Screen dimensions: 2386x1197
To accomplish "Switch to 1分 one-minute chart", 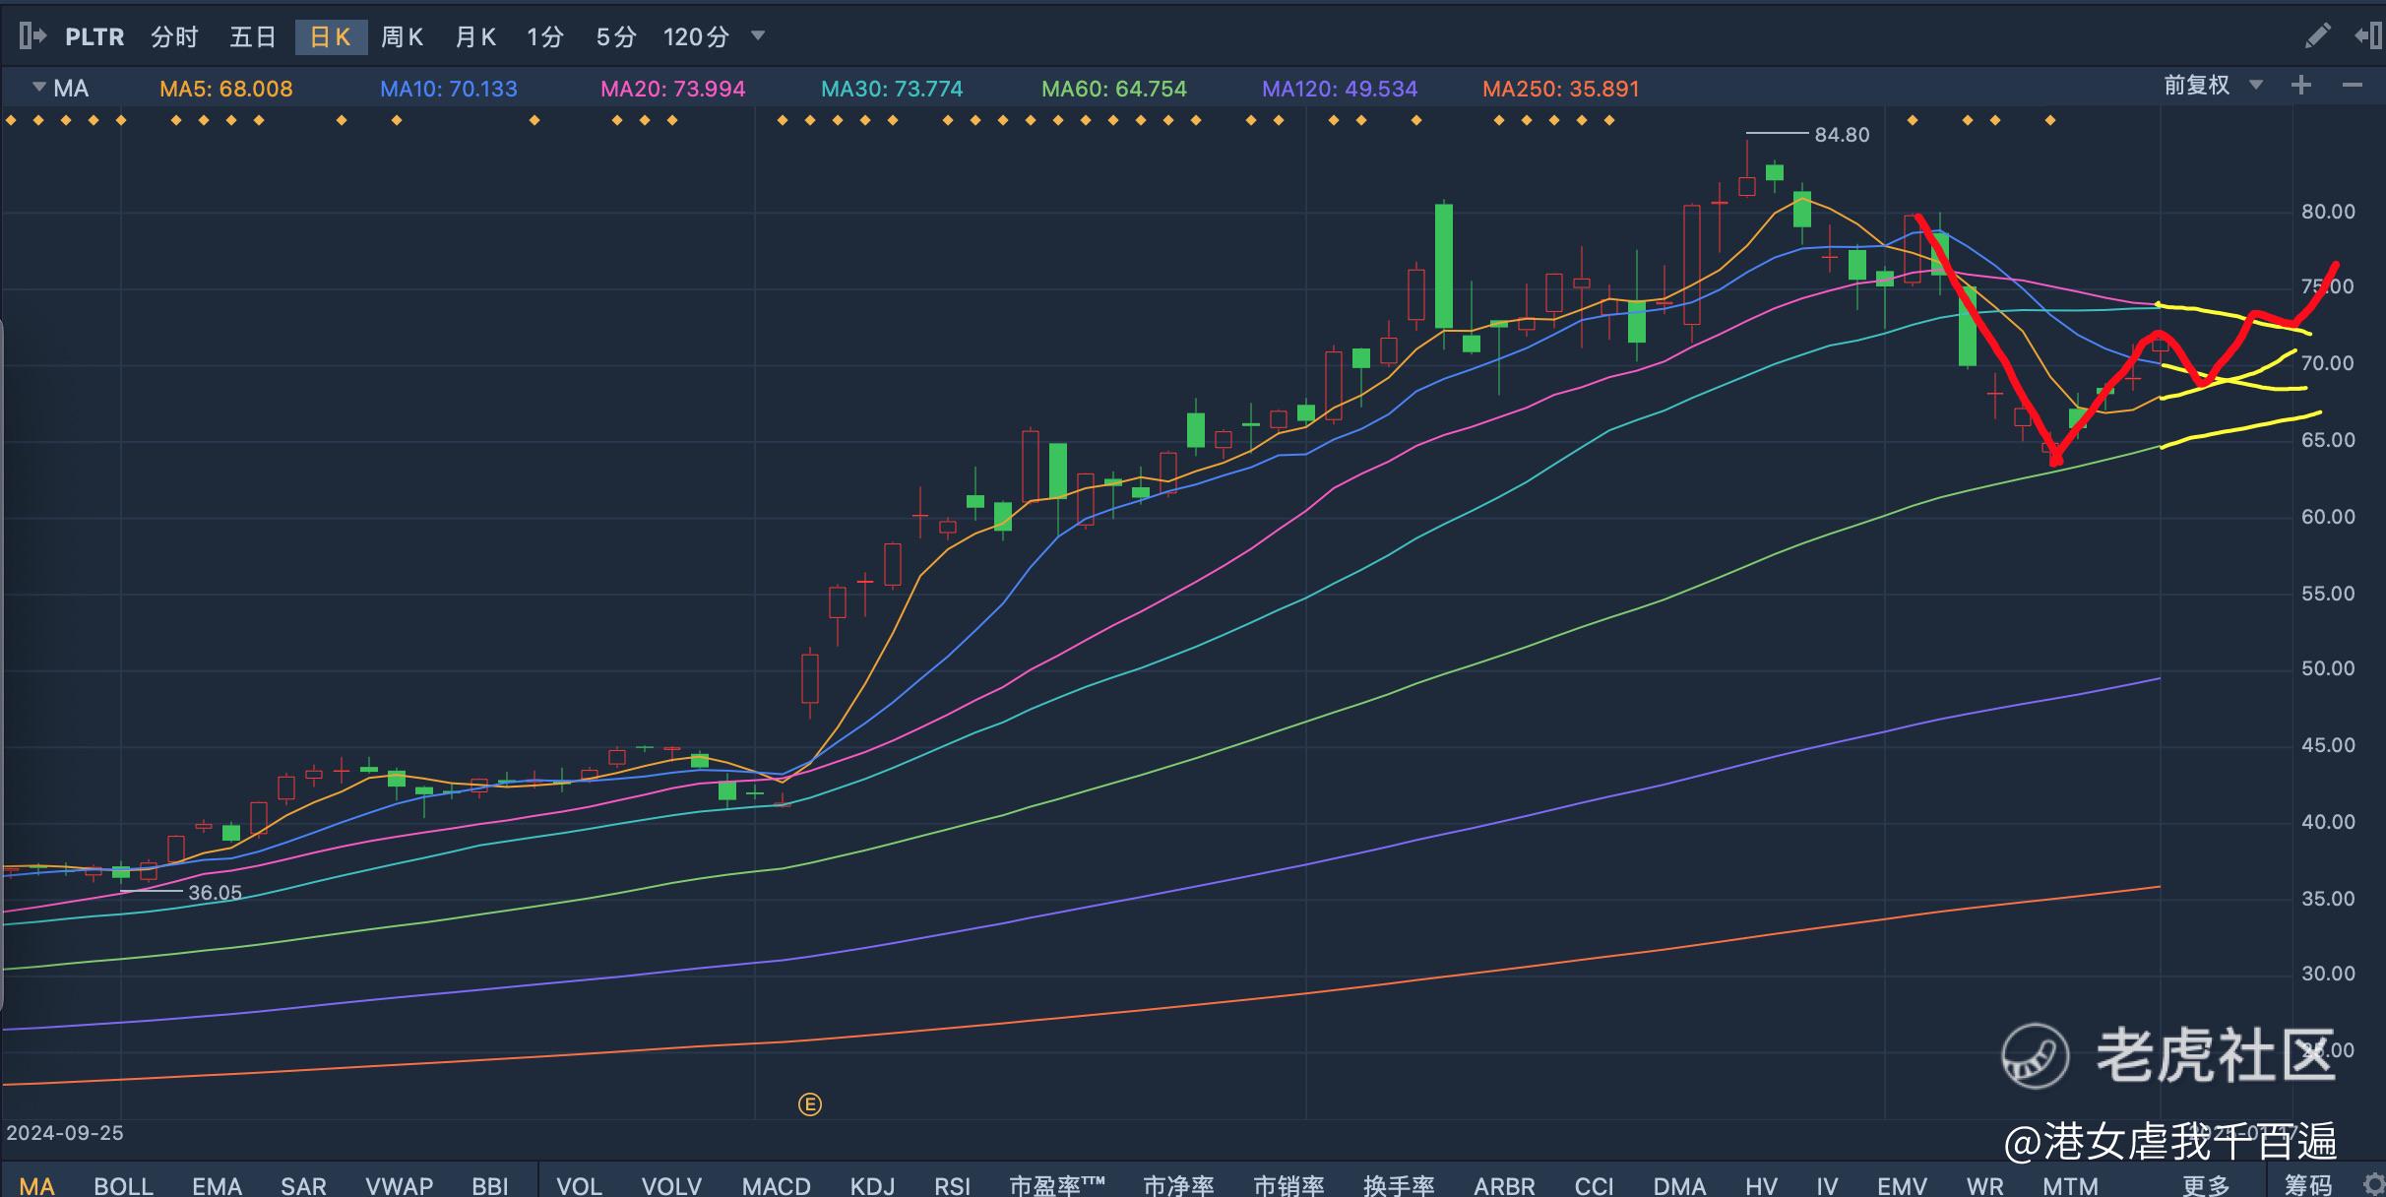I will (x=545, y=37).
